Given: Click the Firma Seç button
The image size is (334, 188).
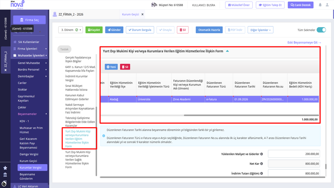Looking at the screenshot, I should [29, 20].
